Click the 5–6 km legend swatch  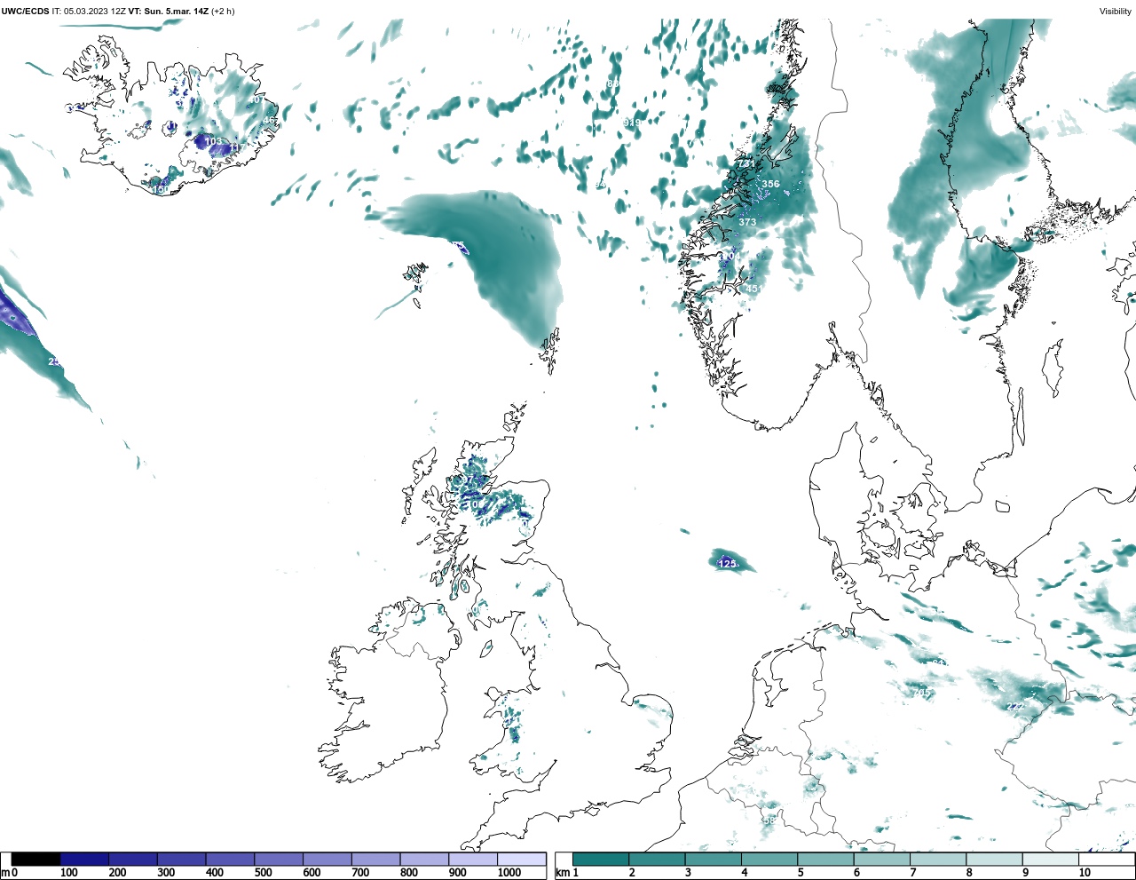pos(825,859)
